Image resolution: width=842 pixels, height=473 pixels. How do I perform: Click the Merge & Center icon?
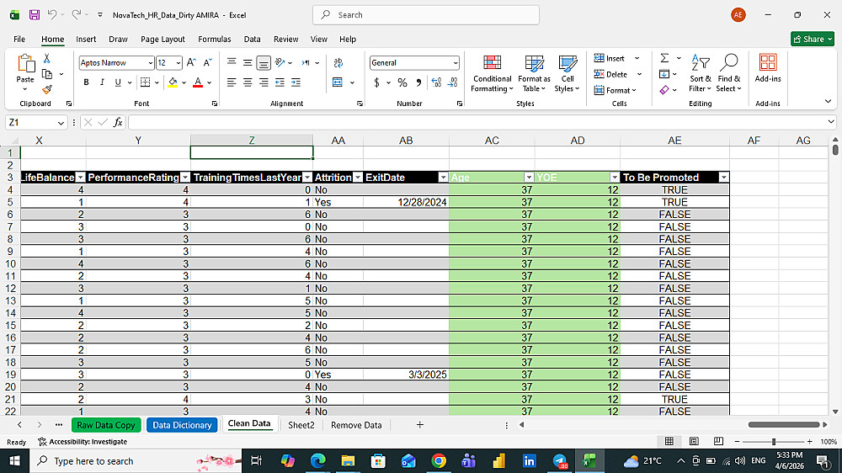pos(338,82)
